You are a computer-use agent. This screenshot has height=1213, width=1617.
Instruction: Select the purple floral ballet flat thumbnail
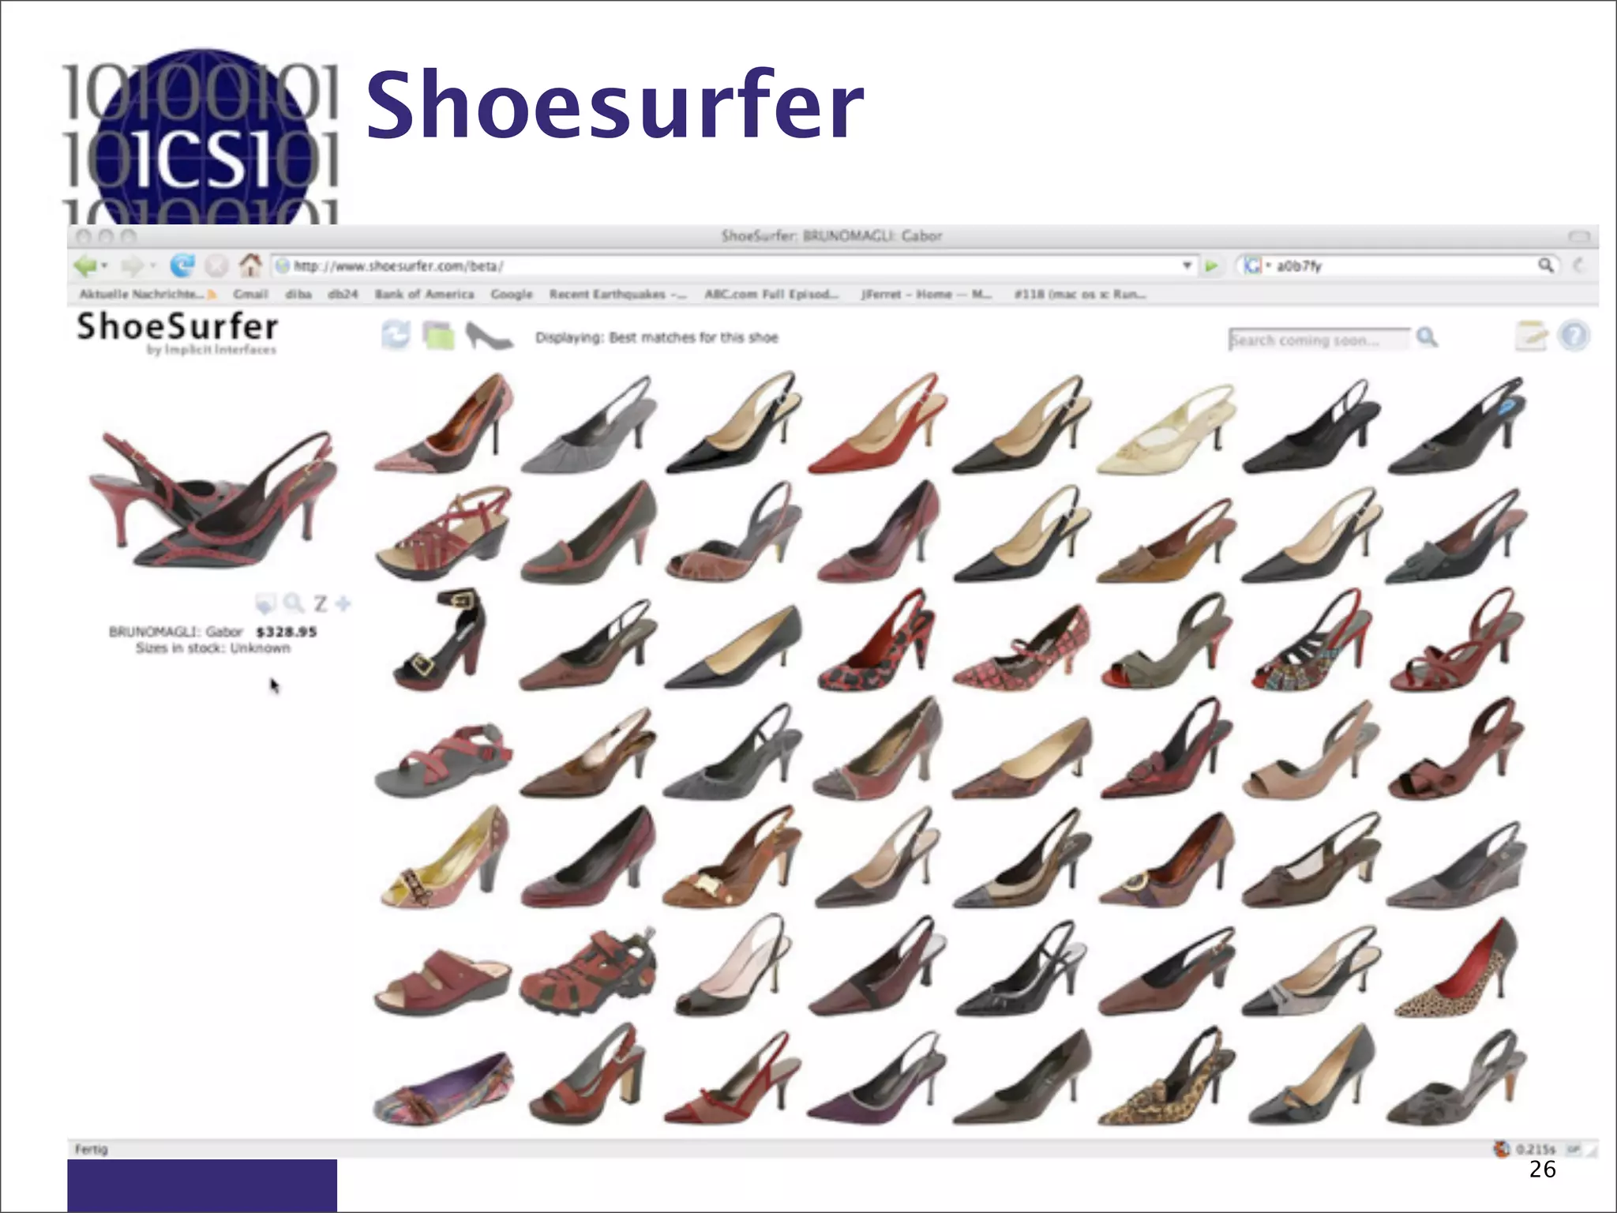coord(443,1090)
